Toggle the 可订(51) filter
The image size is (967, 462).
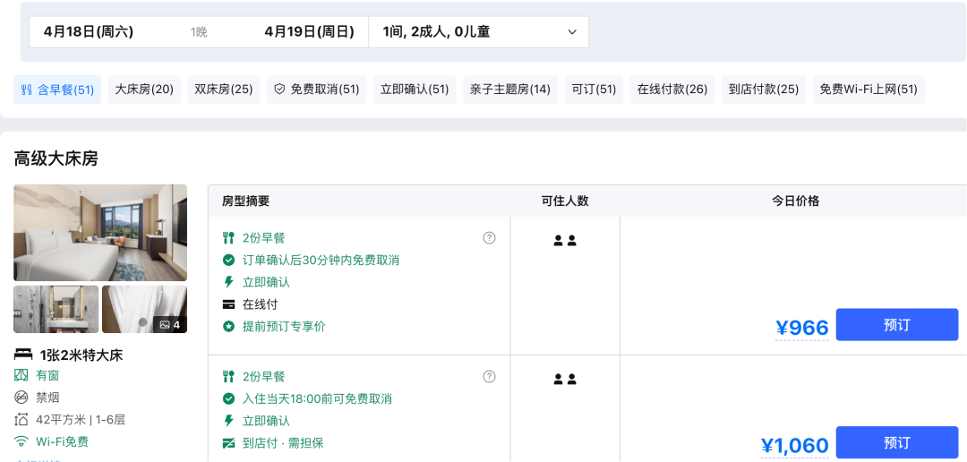click(594, 90)
